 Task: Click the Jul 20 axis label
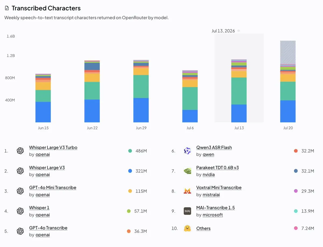pos(288,128)
